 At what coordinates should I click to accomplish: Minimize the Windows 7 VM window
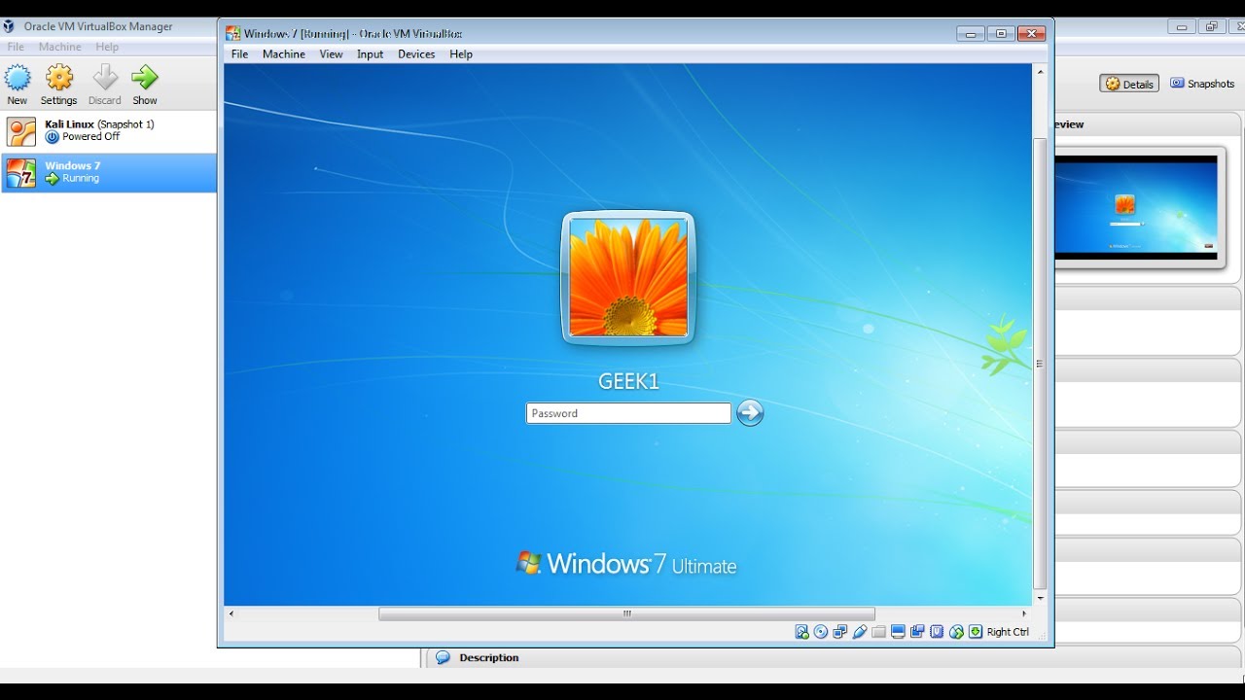(971, 34)
